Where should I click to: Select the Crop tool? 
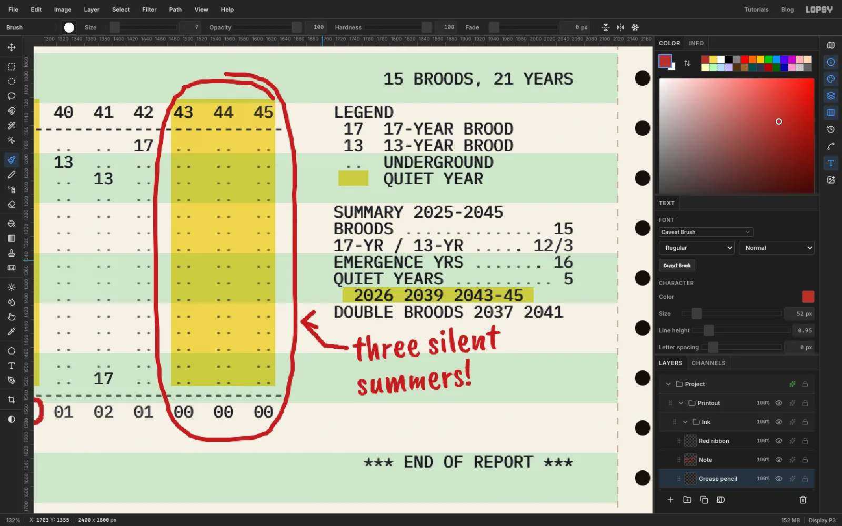click(12, 400)
